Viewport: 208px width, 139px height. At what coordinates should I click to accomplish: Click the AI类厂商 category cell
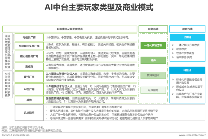point(29,89)
